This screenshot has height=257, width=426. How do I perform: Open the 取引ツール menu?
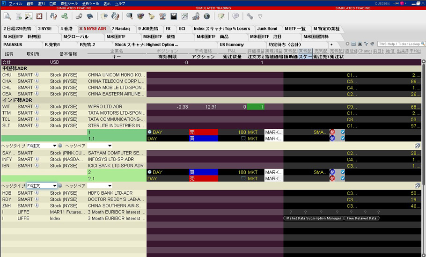69,4
